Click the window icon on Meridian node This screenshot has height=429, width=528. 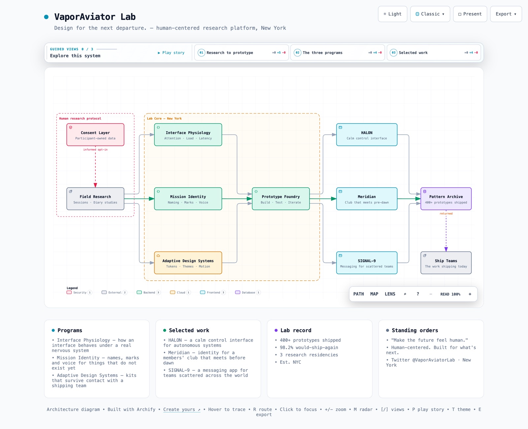pos(341,191)
